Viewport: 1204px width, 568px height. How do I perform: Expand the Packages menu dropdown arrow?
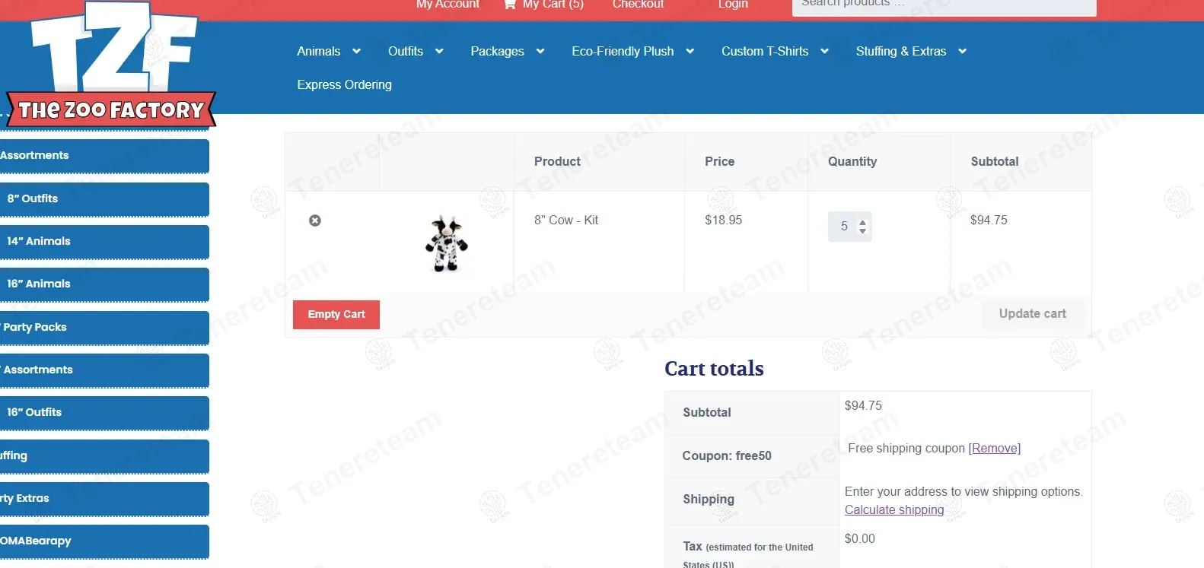pos(540,51)
